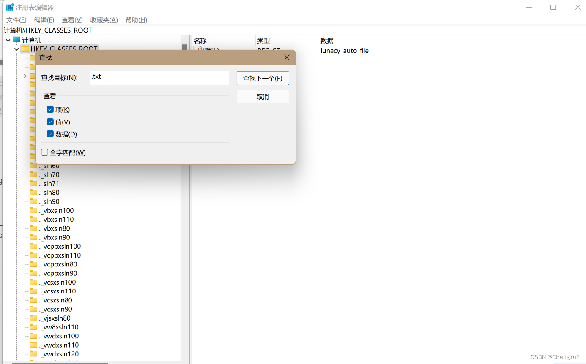Open the 帮助(H) help menu
Screen dimensions: 586x364
[136, 20]
